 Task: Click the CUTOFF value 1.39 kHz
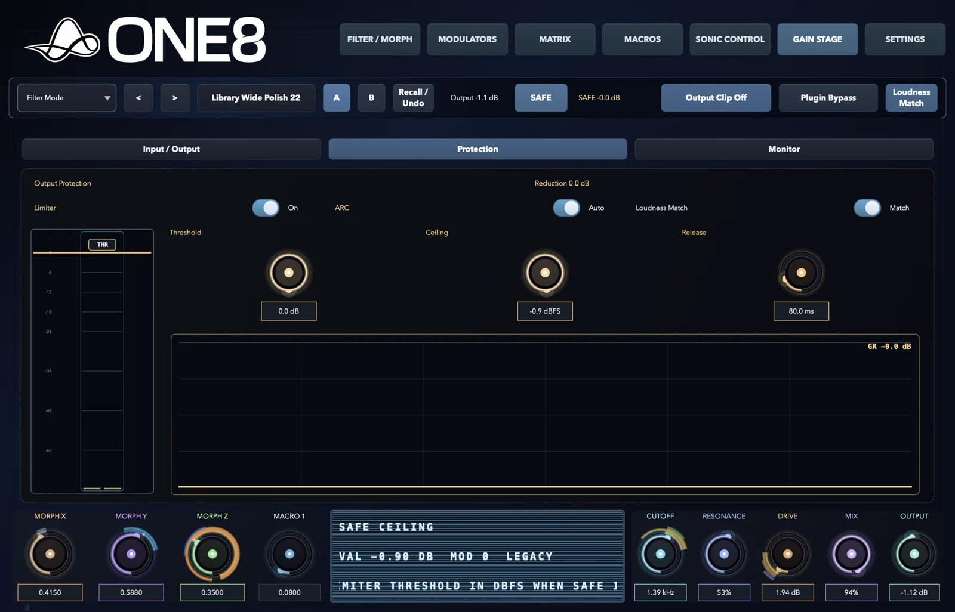(x=660, y=592)
